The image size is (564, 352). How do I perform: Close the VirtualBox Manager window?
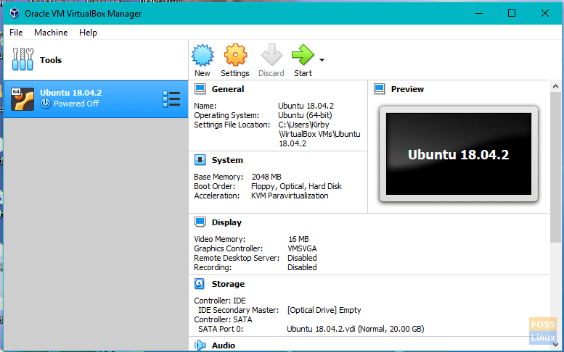[545, 13]
